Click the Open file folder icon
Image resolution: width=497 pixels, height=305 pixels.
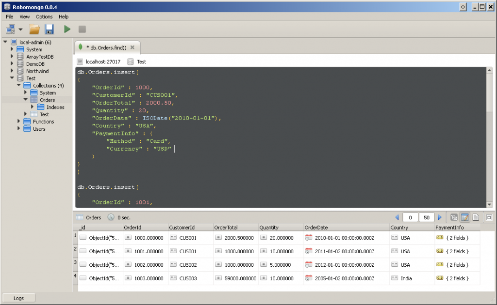(x=34, y=29)
